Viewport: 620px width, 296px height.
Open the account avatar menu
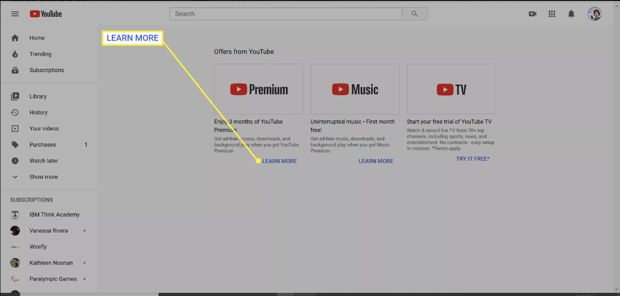tap(595, 14)
